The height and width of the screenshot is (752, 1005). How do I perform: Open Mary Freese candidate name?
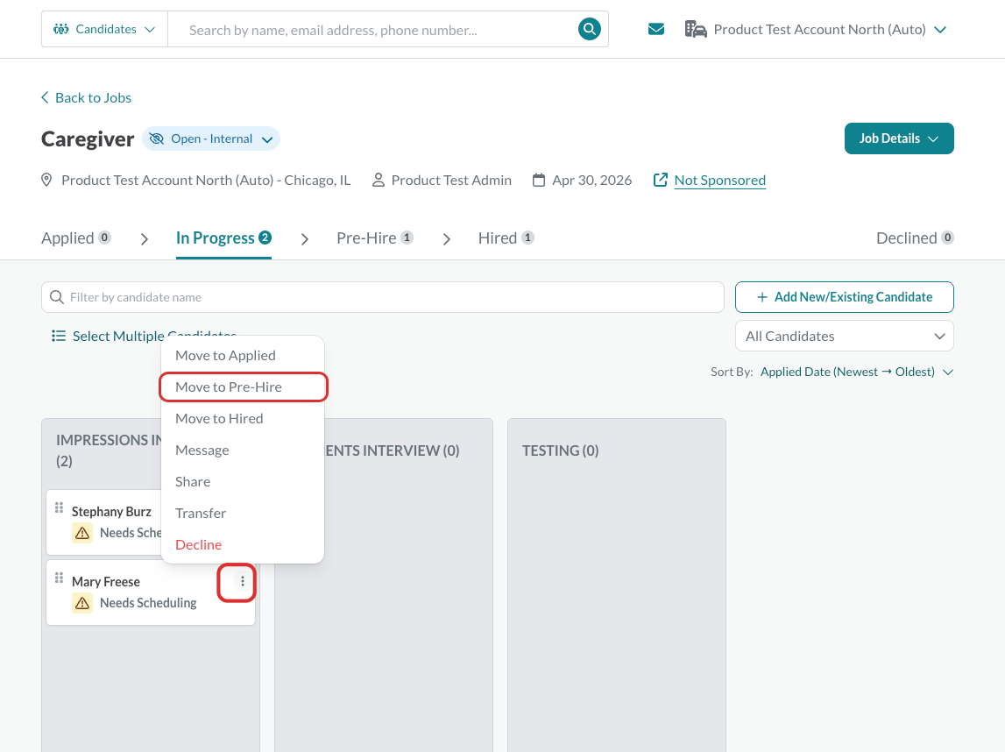pos(106,581)
